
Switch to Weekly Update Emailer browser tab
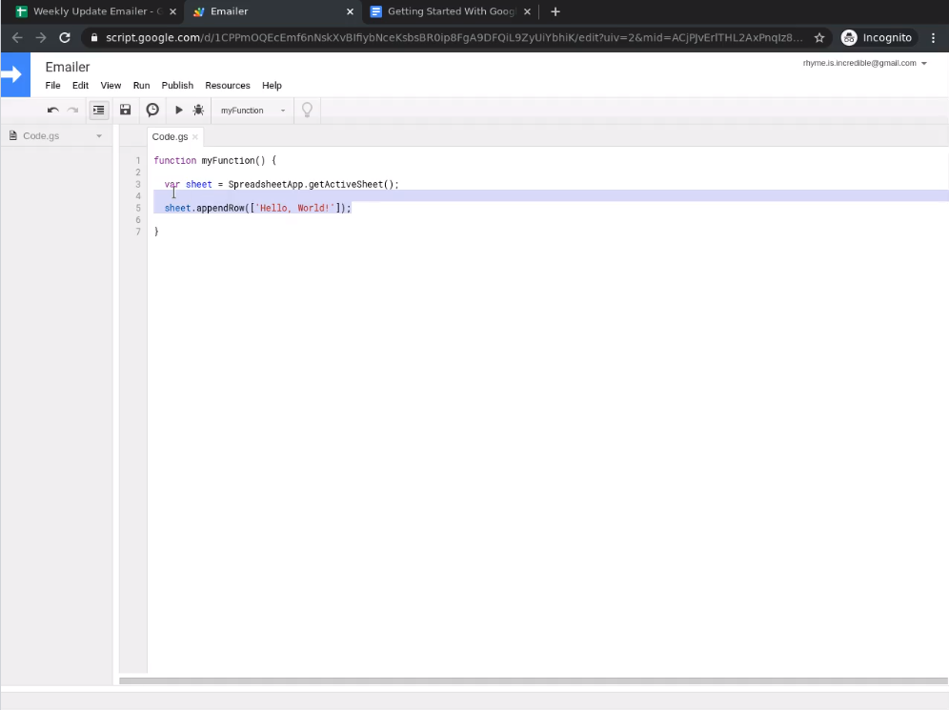91,11
